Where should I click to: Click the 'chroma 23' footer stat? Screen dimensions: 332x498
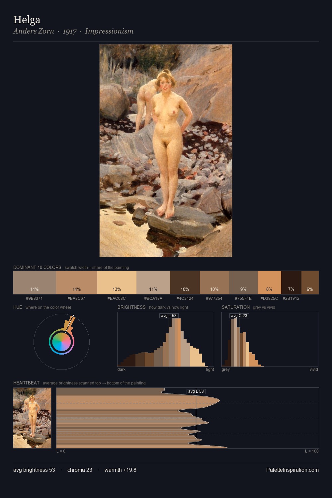point(80,470)
